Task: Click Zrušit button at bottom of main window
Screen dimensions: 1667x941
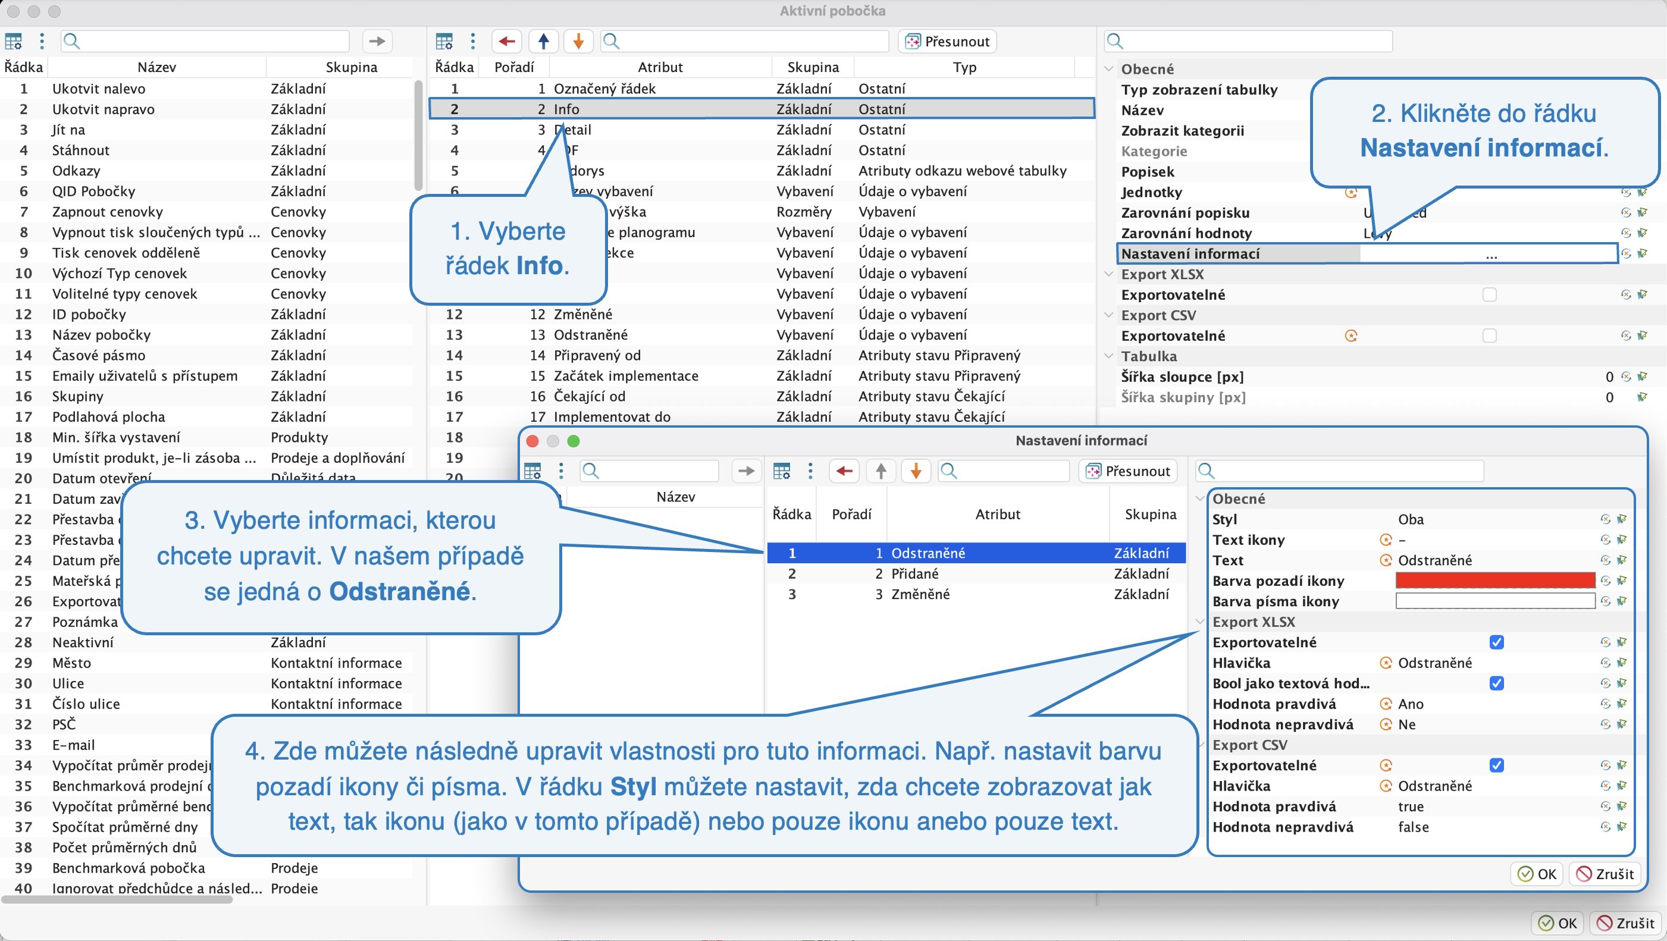Action: click(x=1625, y=923)
